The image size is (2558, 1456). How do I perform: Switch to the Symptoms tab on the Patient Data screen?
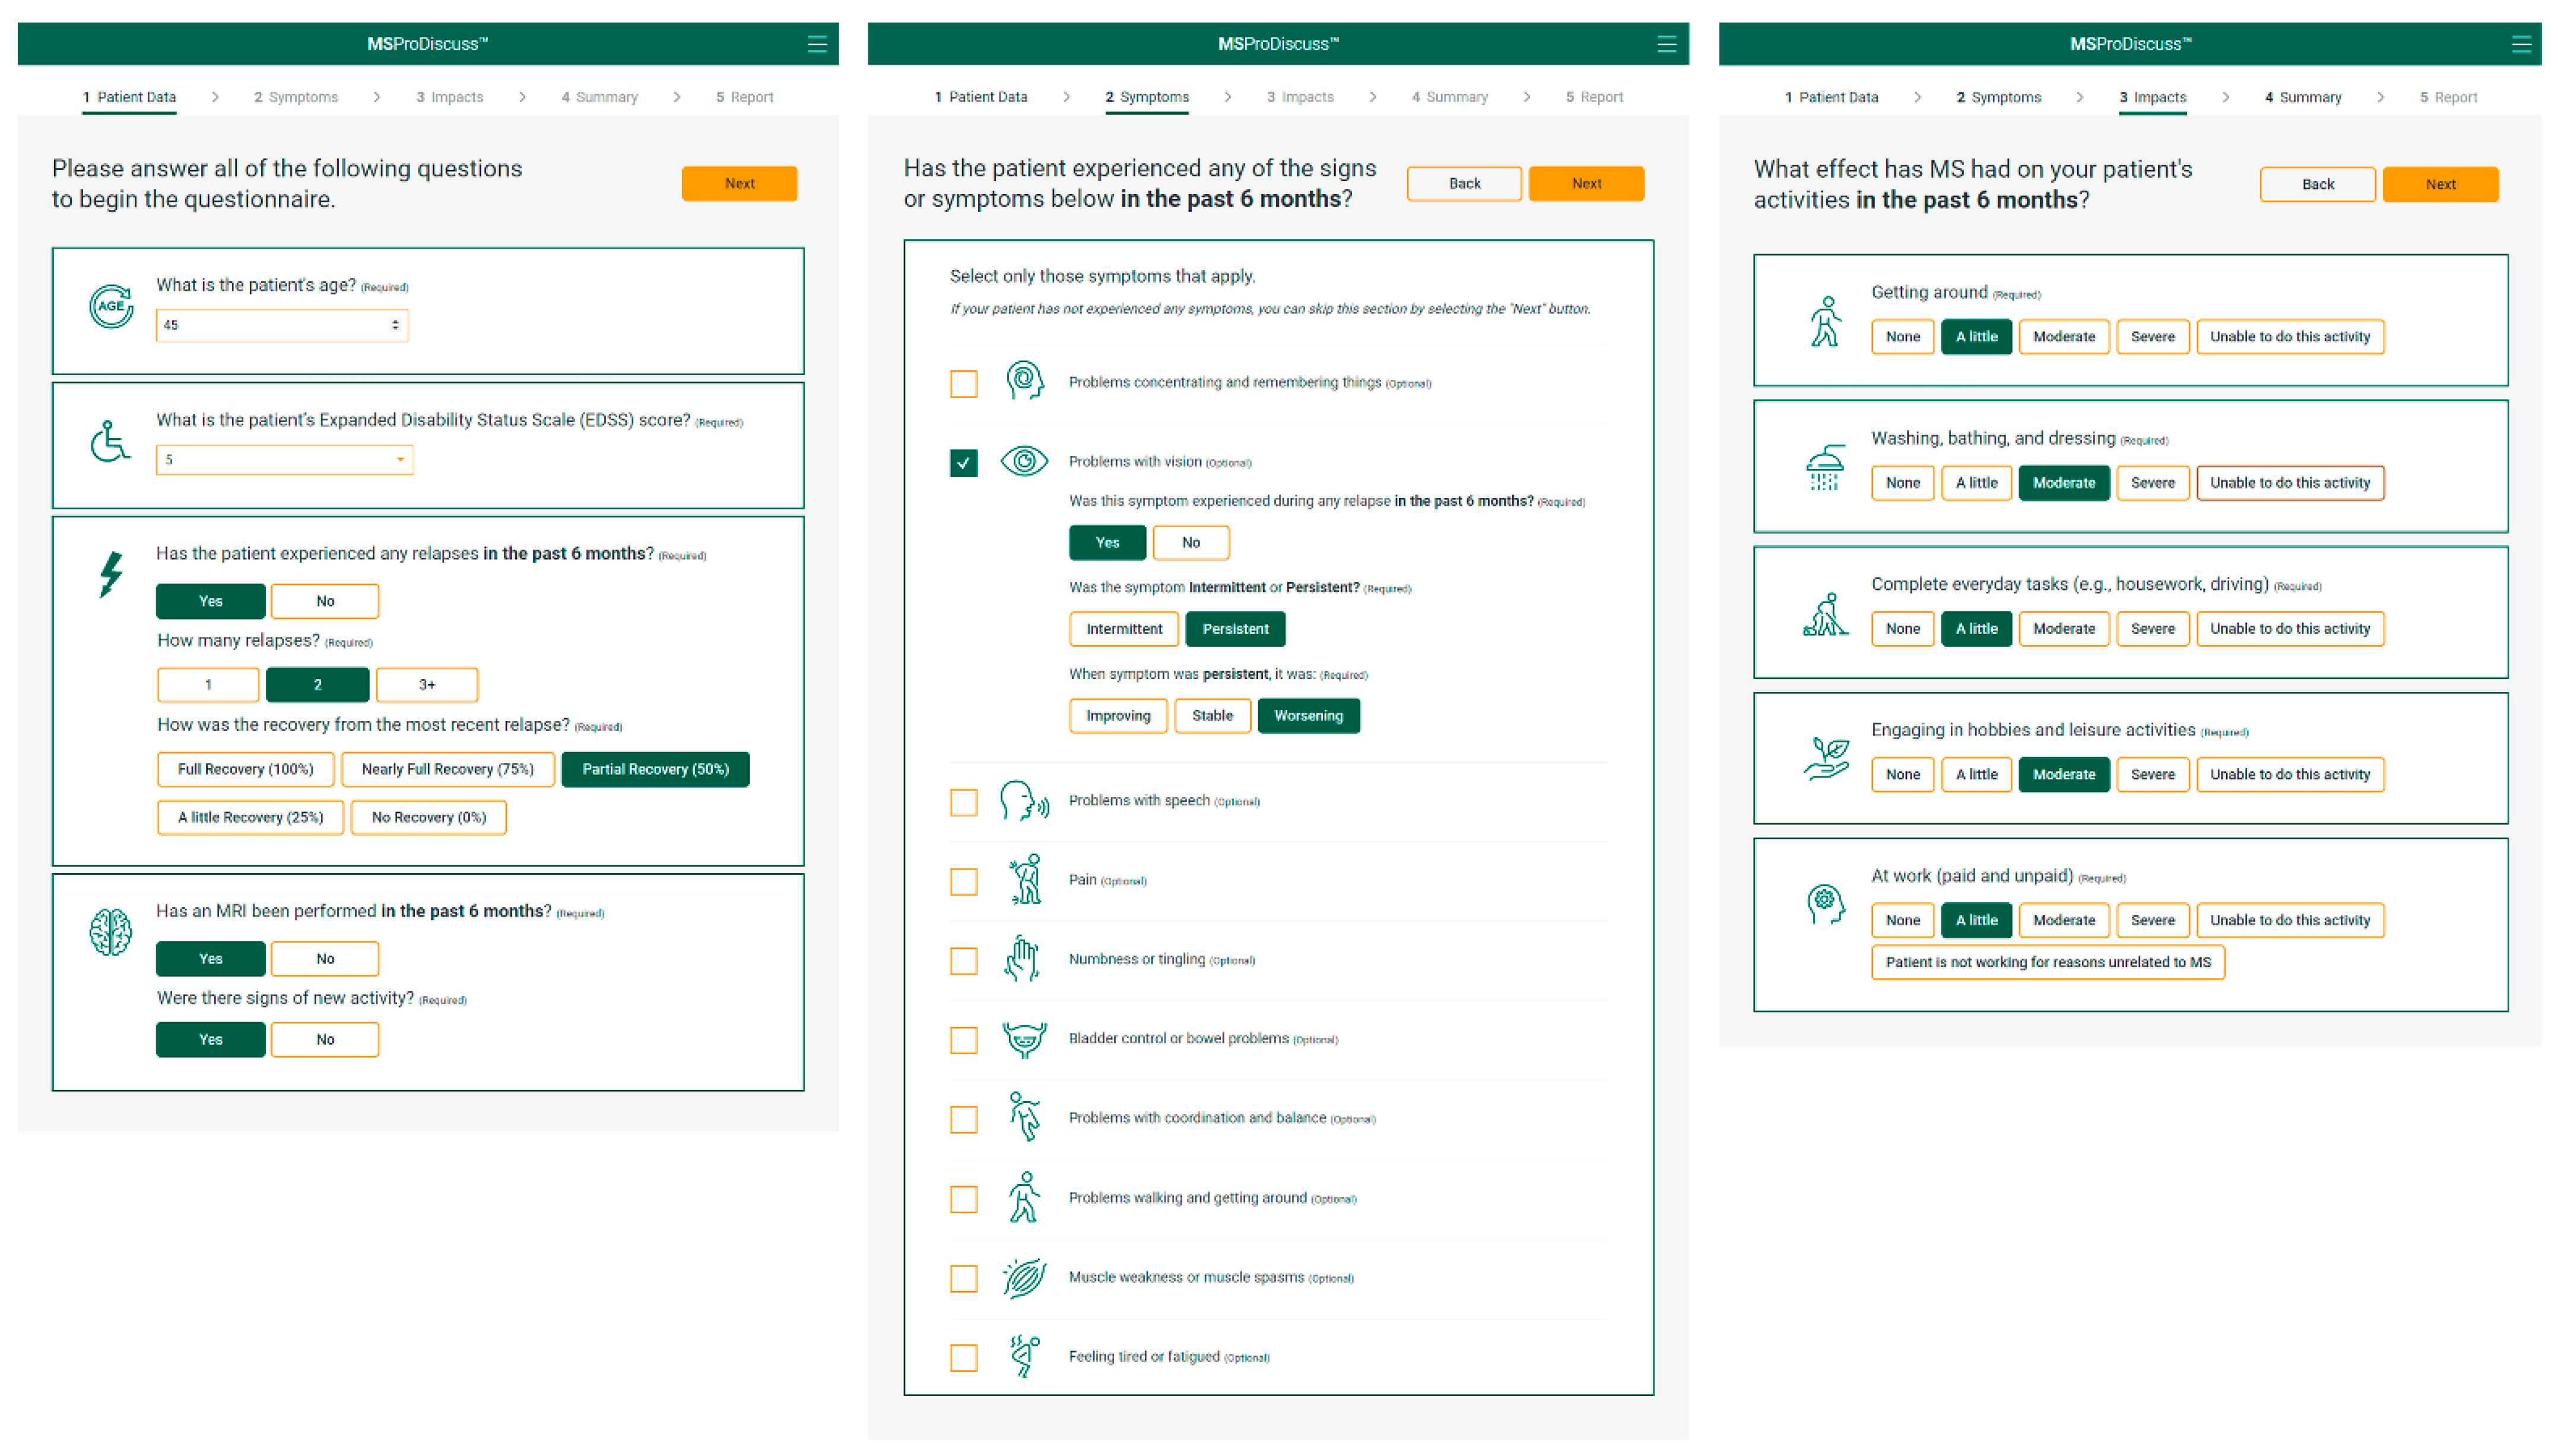click(x=296, y=97)
